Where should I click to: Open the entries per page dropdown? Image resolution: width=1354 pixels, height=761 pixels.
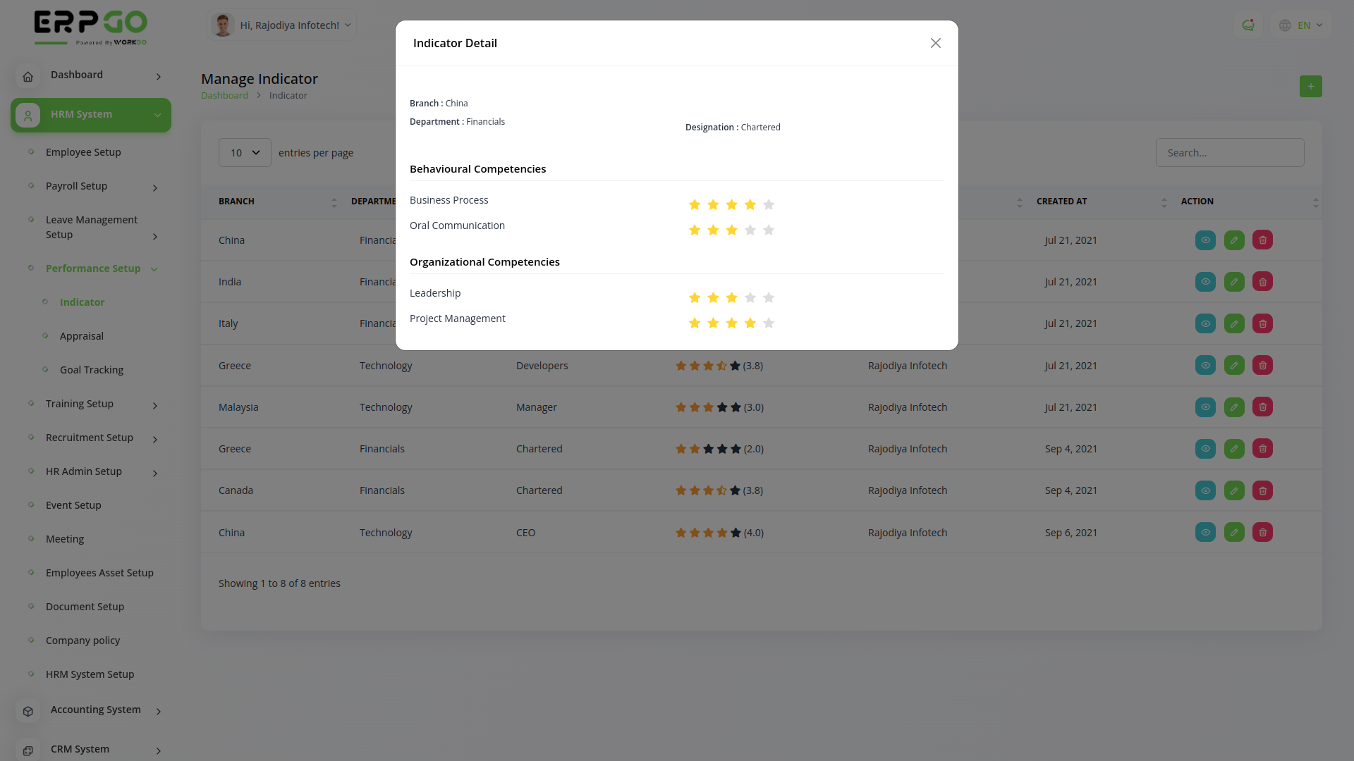tap(245, 153)
